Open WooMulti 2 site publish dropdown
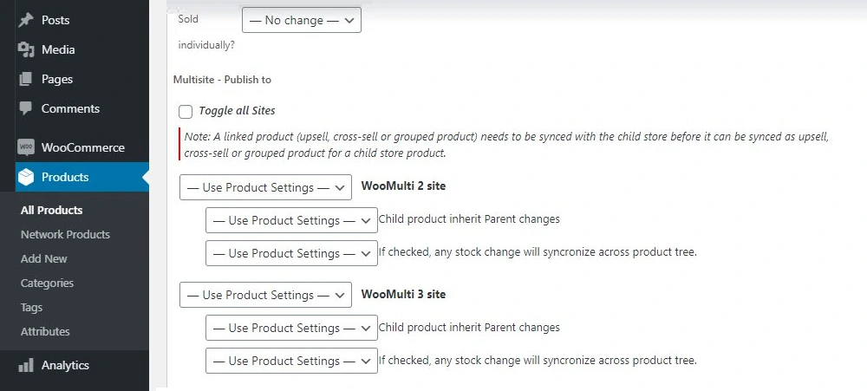 (x=265, y=187)
